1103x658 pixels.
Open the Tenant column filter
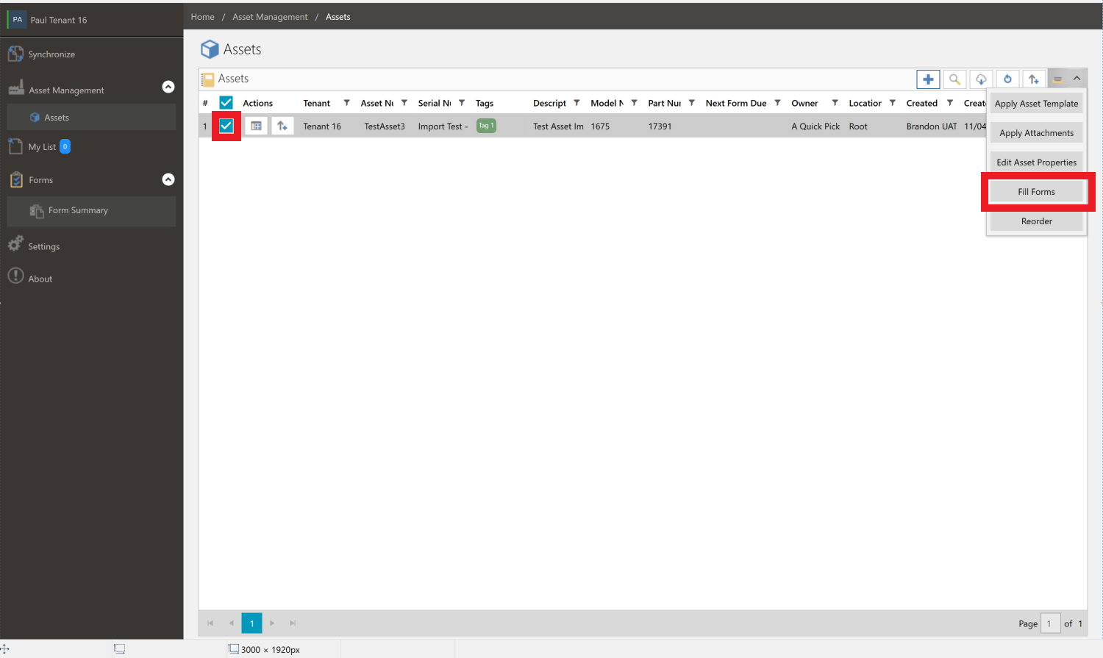(346, 103)
